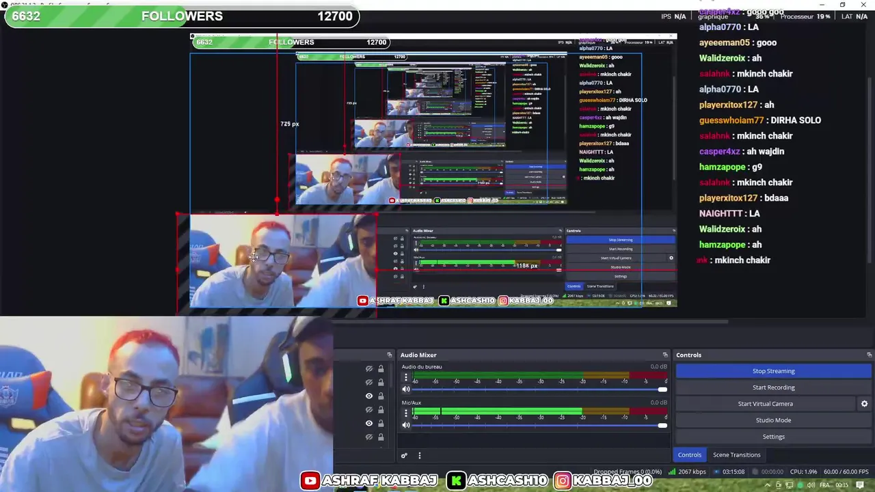Toggle lock on third source row
Viewport: 875px width, 492px height.
381,396
